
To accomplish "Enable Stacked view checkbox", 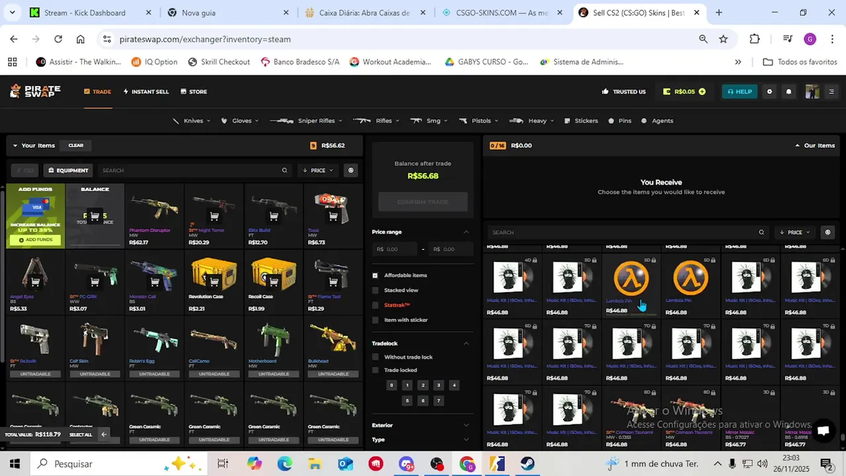I will pyautogui.click(x=375, y=290).
